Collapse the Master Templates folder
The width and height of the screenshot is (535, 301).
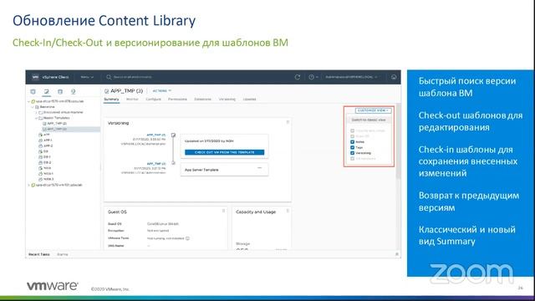(36, 118)
